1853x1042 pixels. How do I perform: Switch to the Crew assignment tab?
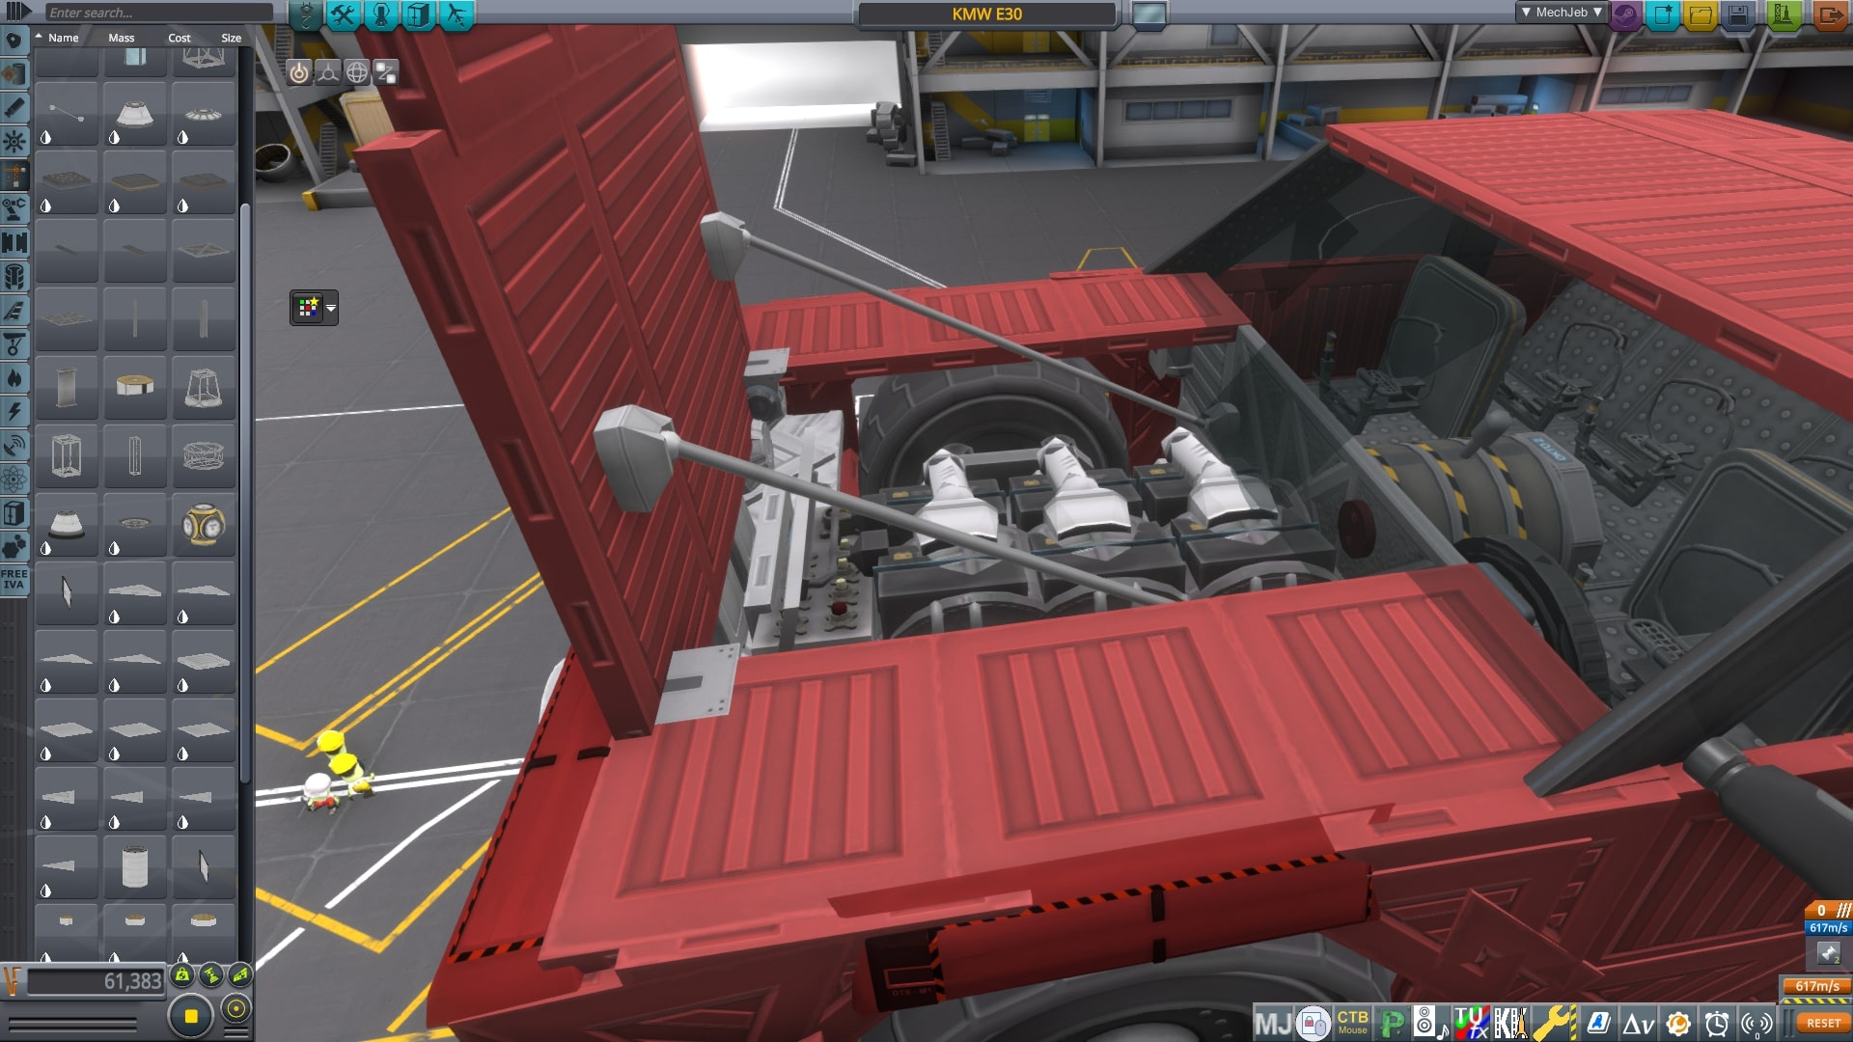click(x=380, y=14)
